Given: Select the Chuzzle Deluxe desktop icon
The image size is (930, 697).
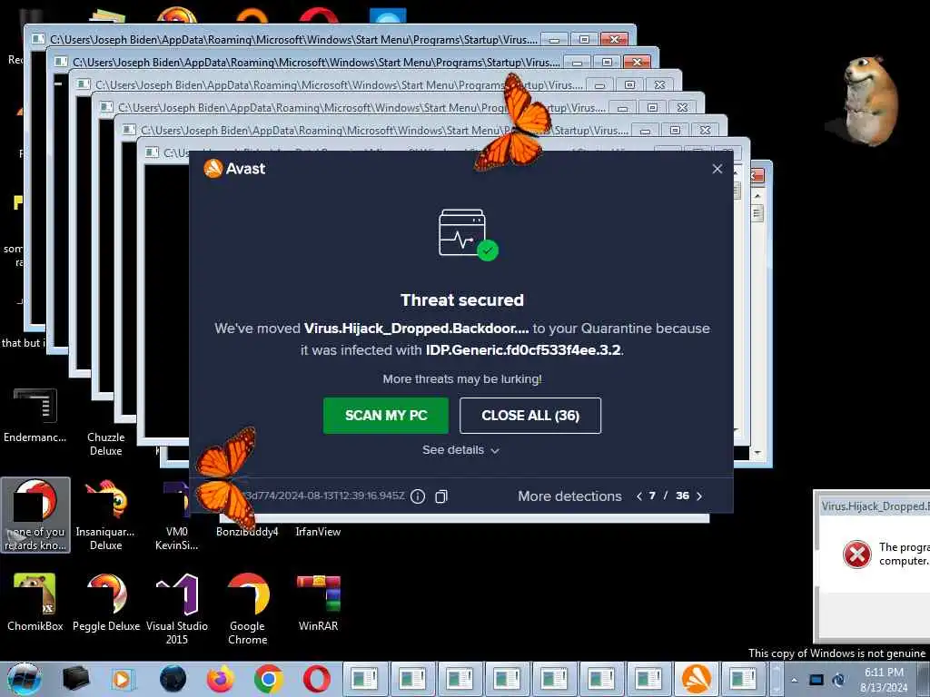Looking at the screenshot, I should coord(105,443).
